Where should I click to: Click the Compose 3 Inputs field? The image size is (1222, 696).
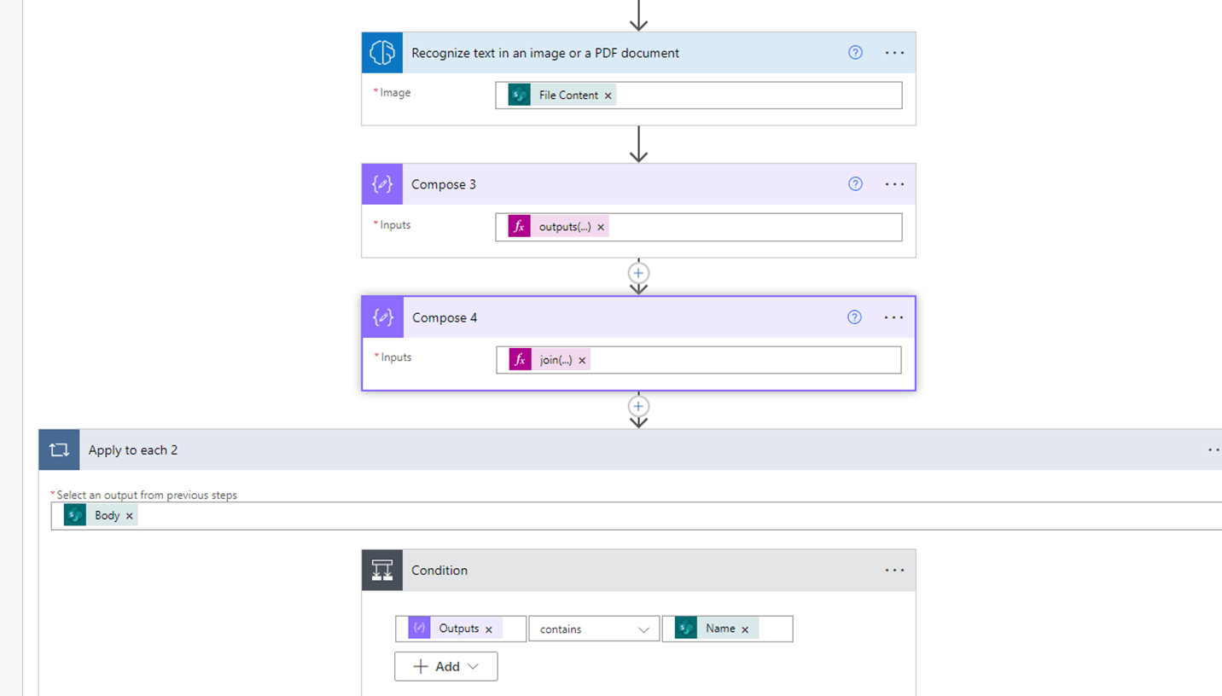[698, 227]
